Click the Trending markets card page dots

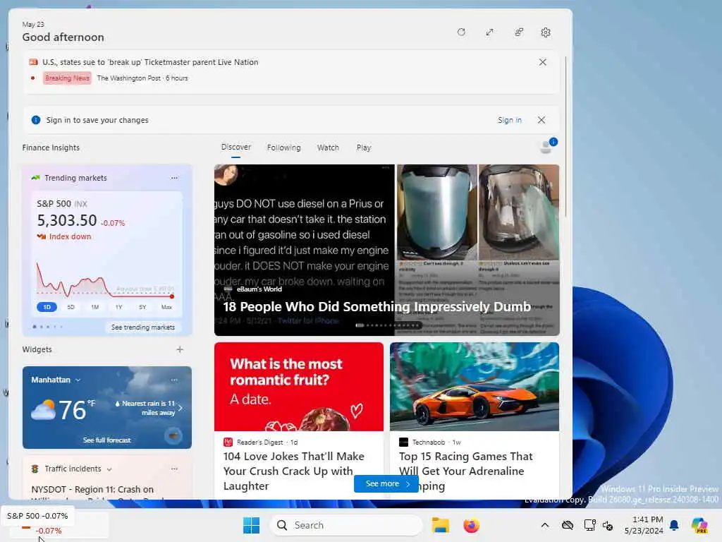[x=47, y=327]
